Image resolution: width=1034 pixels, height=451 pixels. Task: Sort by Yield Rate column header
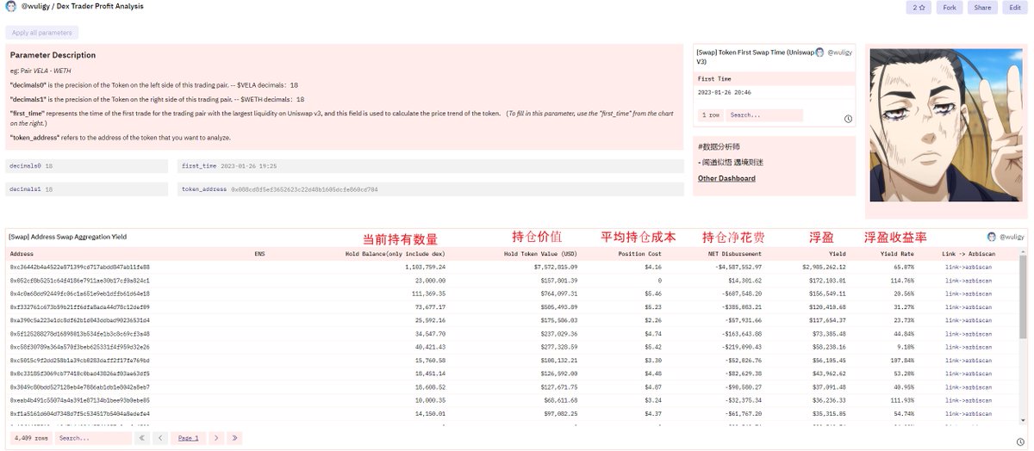tap(897, 254)
